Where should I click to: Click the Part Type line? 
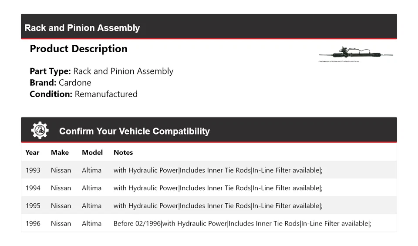[101, 71]
